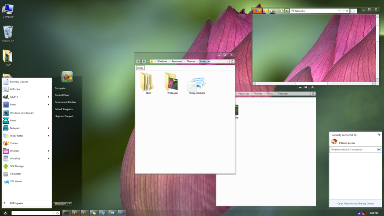This screenshot has width=384, height=216.
Task: Open the Wallpaper folder thumbnail
Action: point(172,83)
